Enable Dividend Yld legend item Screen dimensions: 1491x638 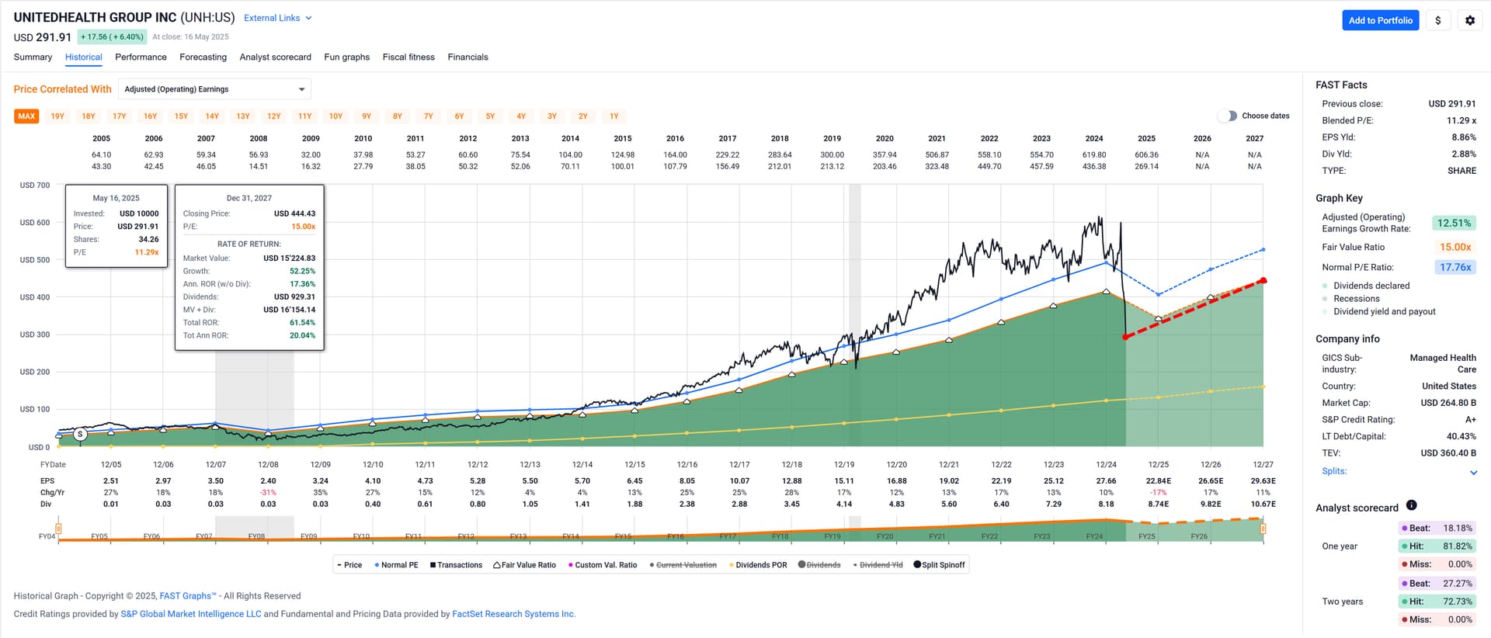click(878, 565)
